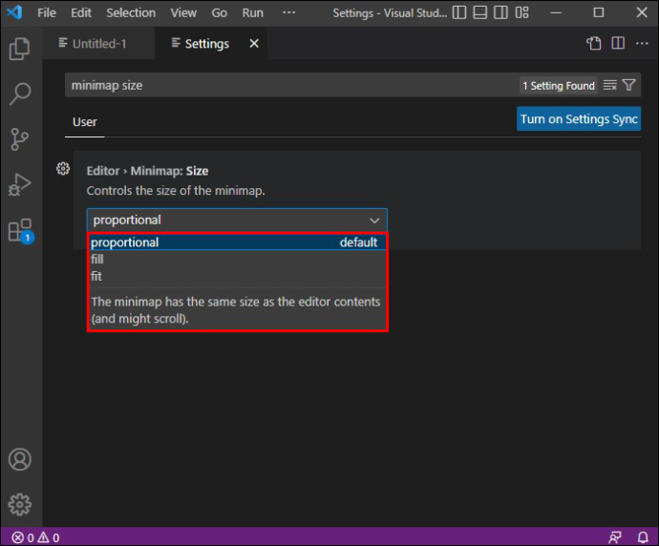Open the Go menu
This screenshot has width=659, height=546.
pyautogui.click(x=219, y=13)
